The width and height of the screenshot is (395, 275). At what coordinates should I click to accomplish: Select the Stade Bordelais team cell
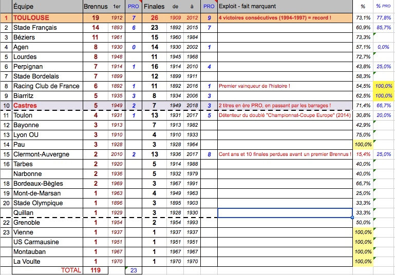pos(47,76)
